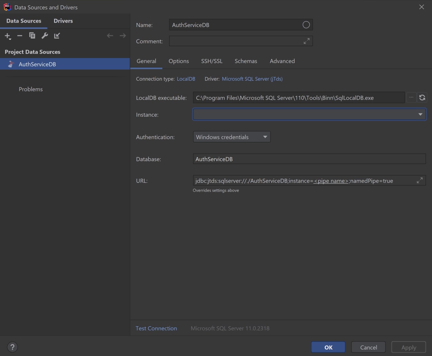Change driver Microsoft SQL Server (jTds)
Screen dimensions: 432x356
(x=252, y=79)
